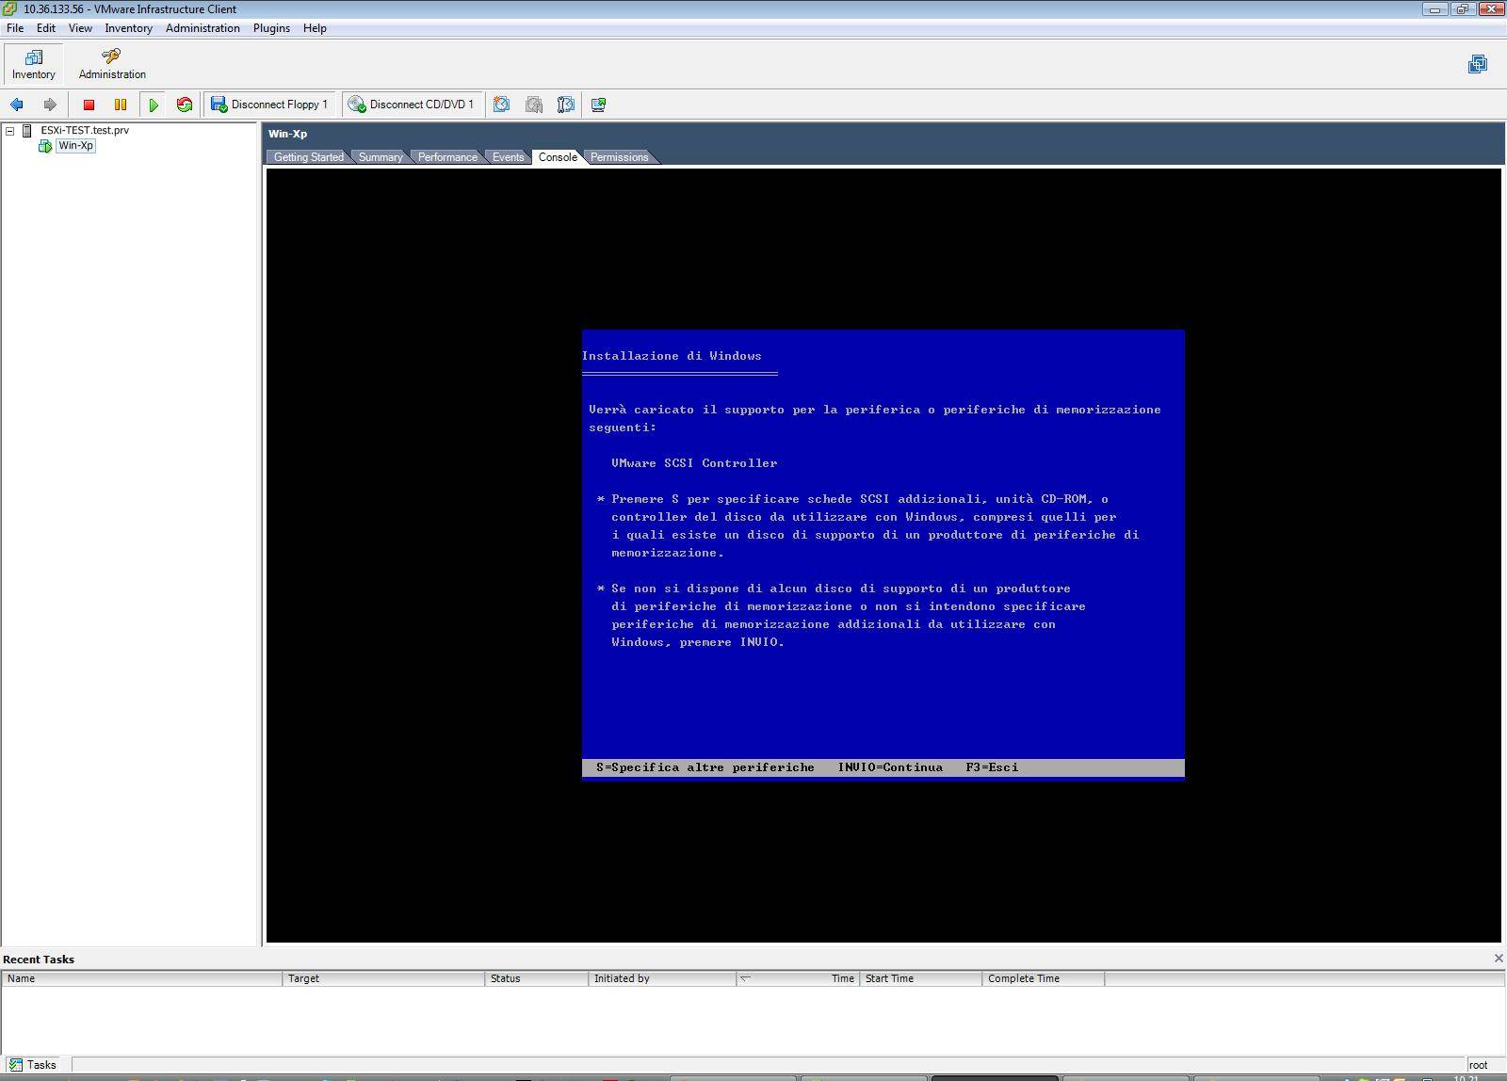The image size is (1507, 1081).
Task: Open the Administration menu
Action: coord(203,28)
